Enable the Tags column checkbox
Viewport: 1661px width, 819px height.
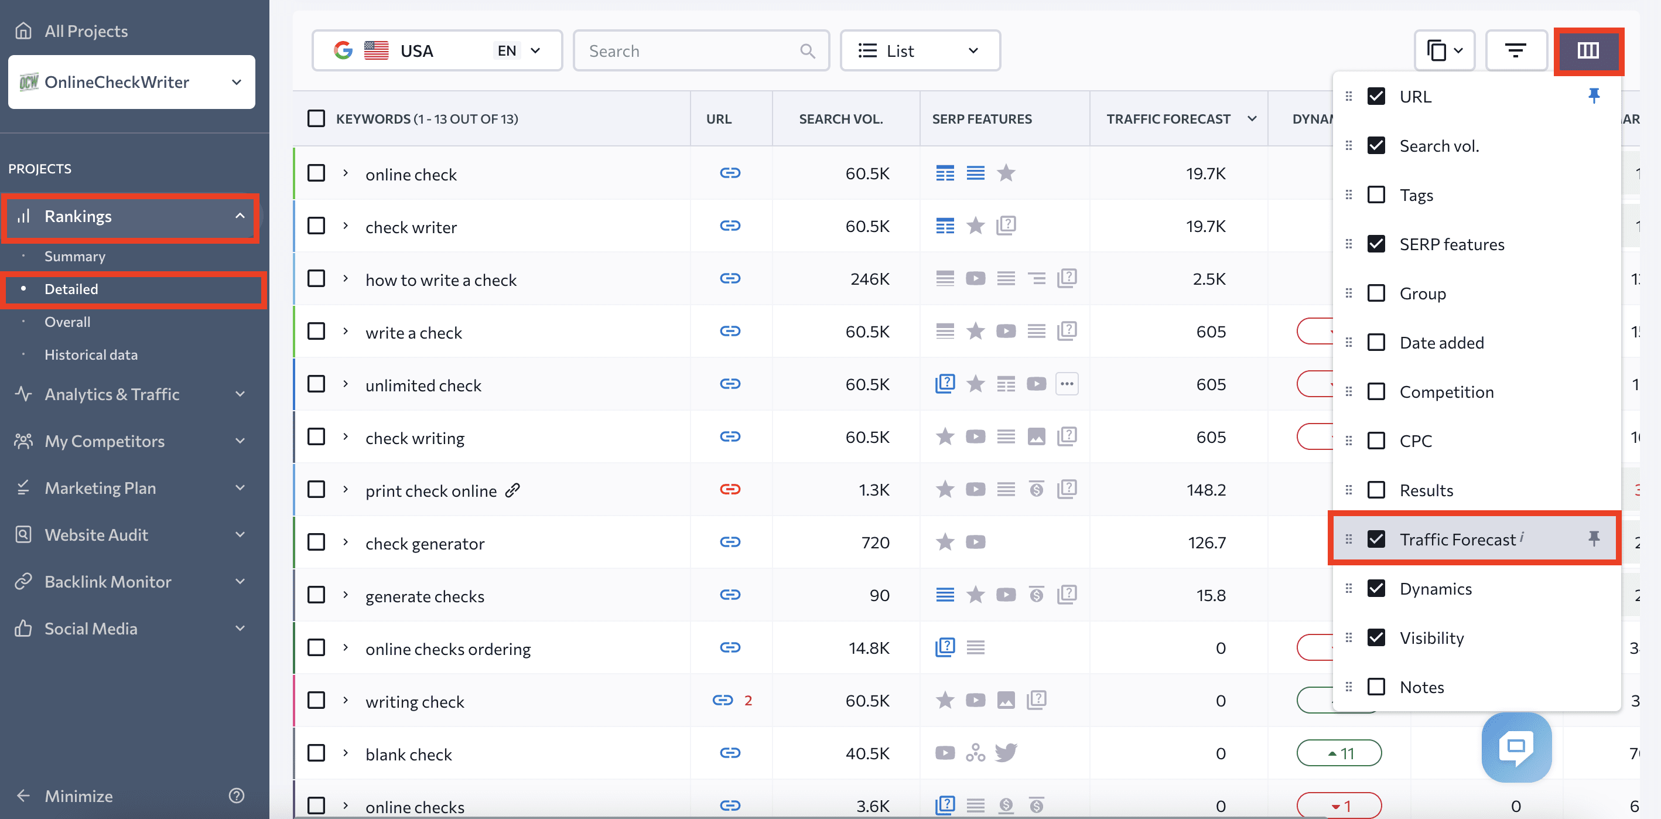(x=1377, y=195)
